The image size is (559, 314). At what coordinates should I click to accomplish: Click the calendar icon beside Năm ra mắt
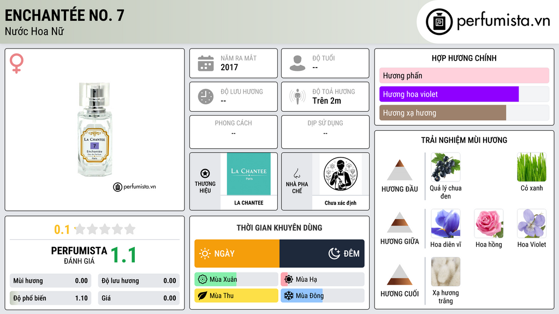206,63
